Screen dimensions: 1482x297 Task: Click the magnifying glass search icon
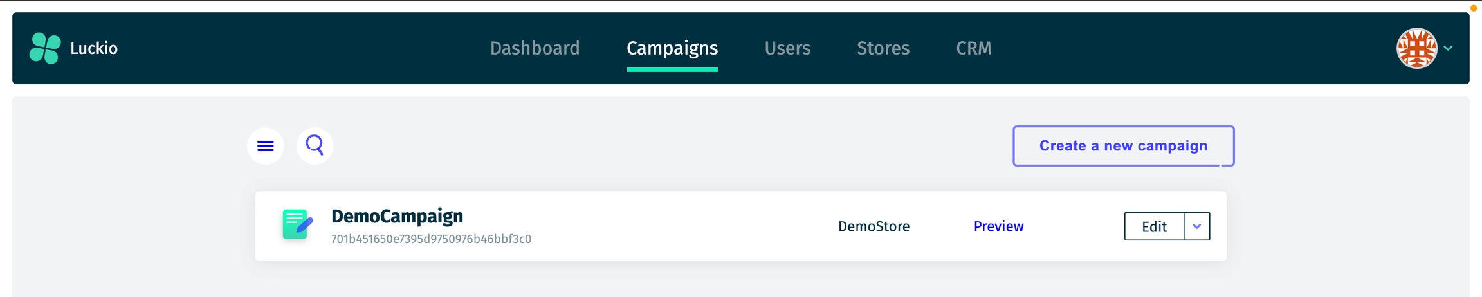coord(315,145)
